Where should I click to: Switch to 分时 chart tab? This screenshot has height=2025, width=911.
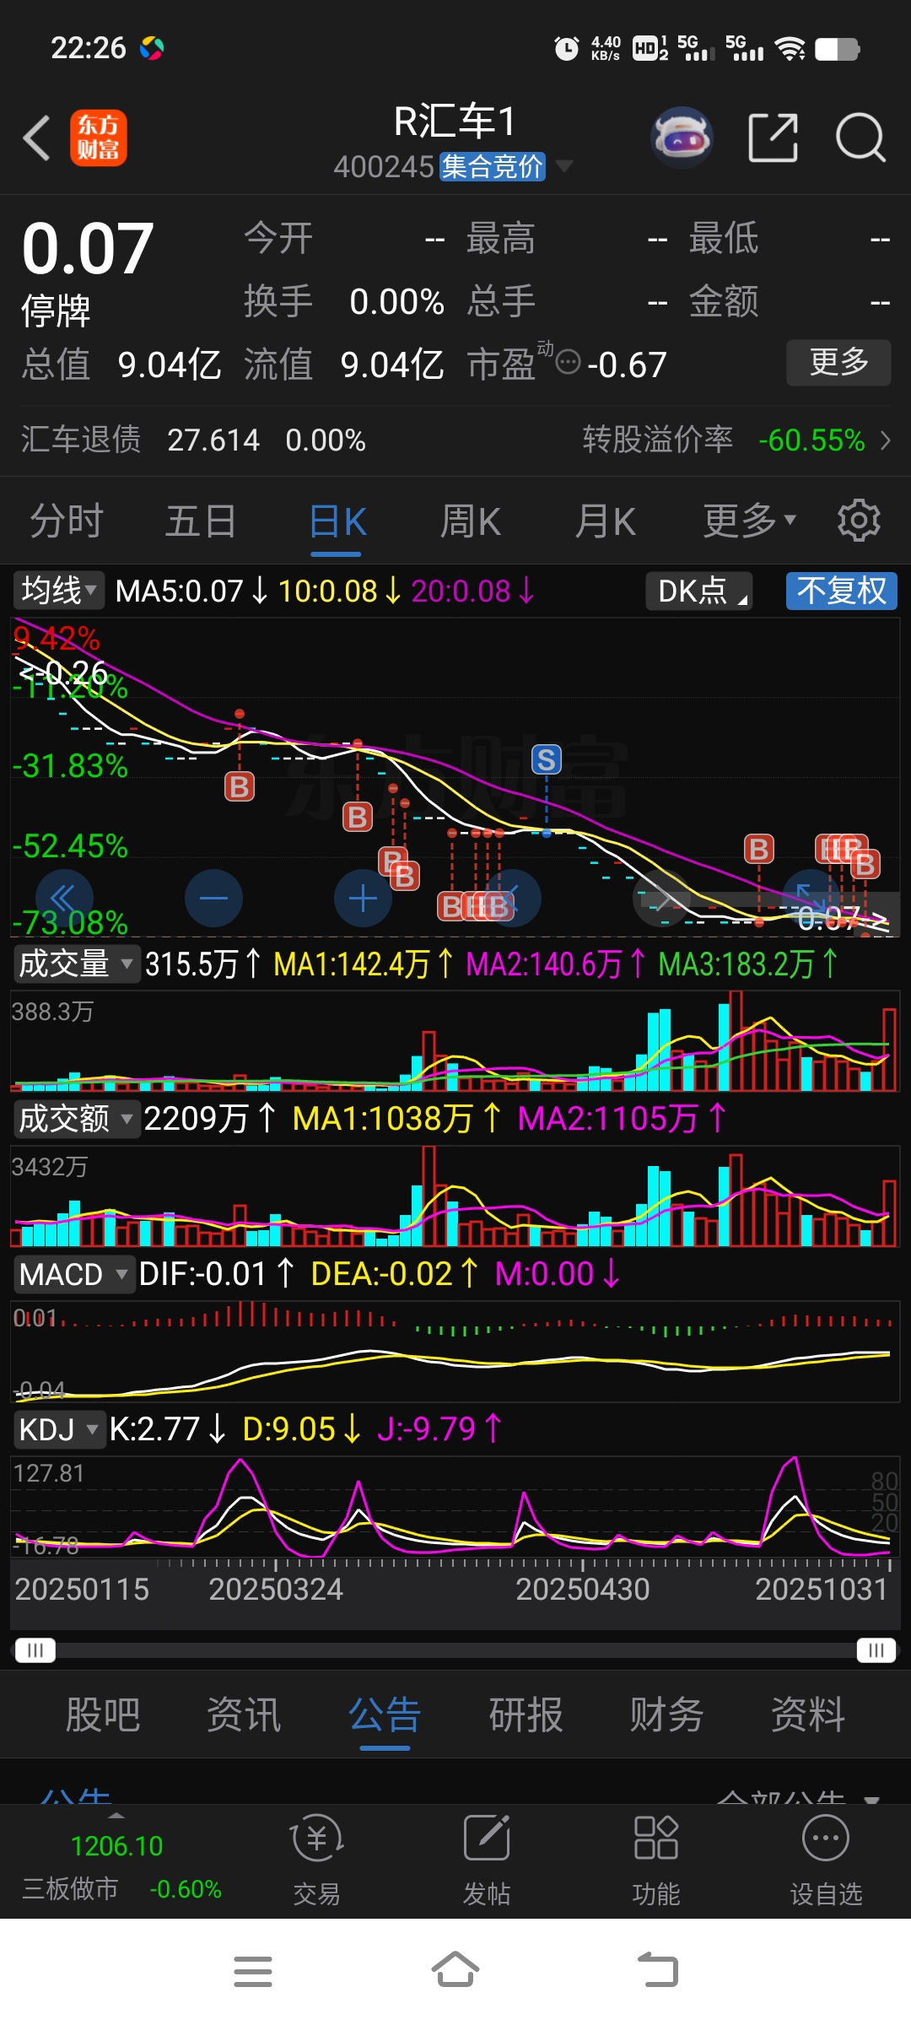pos(67,521)
